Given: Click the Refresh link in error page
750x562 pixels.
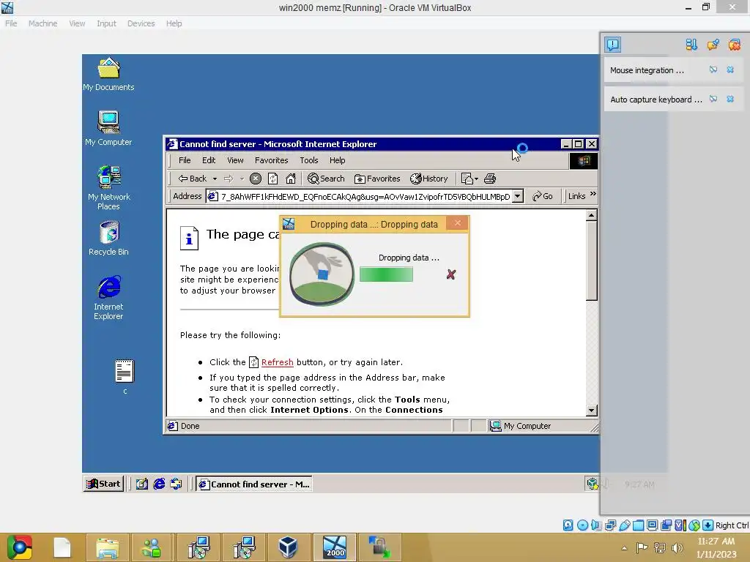Looking at the screenshot, I should click(277, 362).
